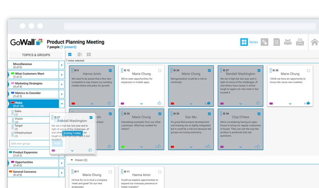The height and width of the screenshot is (188, 319).
Task: Click the stacked cards view icon
Action: (264, 42)
